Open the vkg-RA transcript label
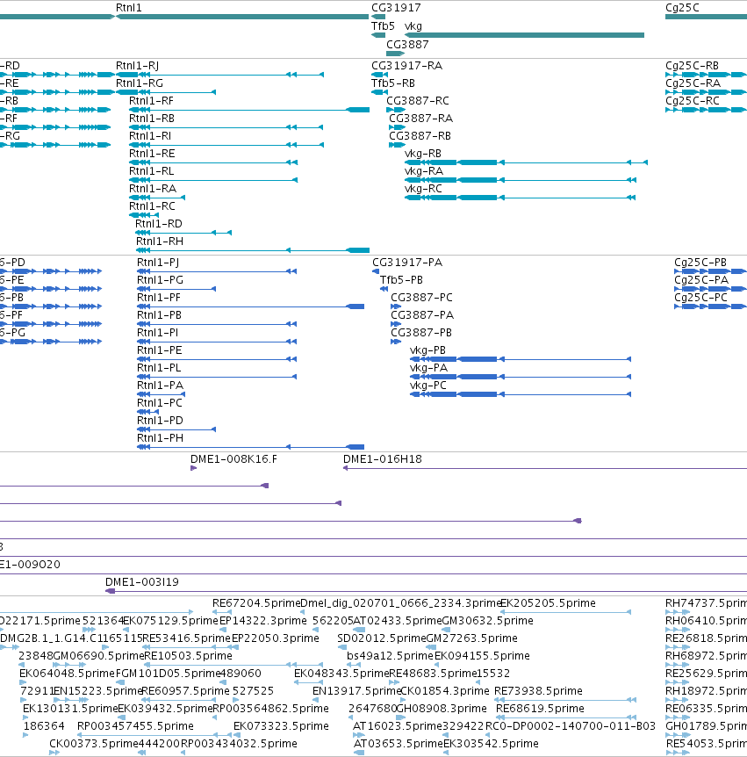 coord(424,171)
